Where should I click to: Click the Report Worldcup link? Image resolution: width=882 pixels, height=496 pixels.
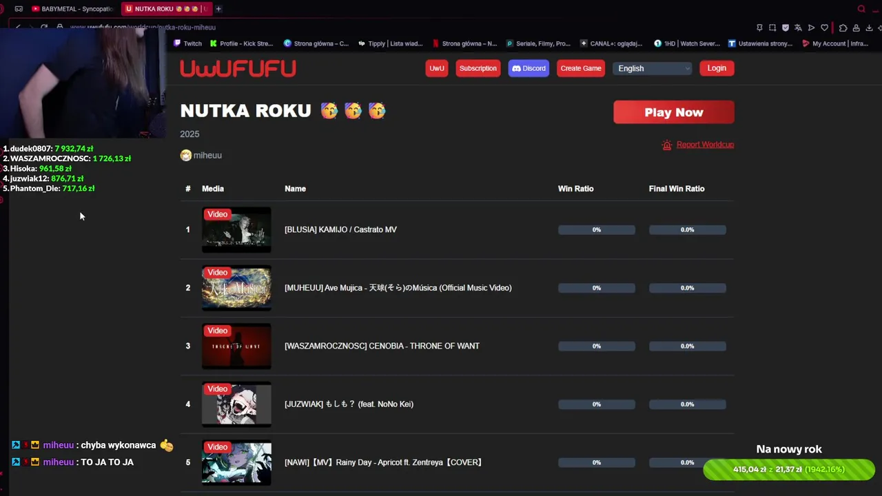[x=705, y=145]
